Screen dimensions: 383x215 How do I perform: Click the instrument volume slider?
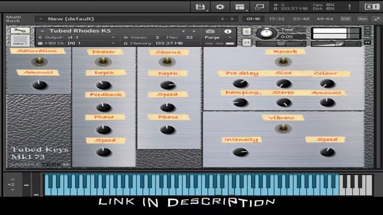(x=336, y=44)
